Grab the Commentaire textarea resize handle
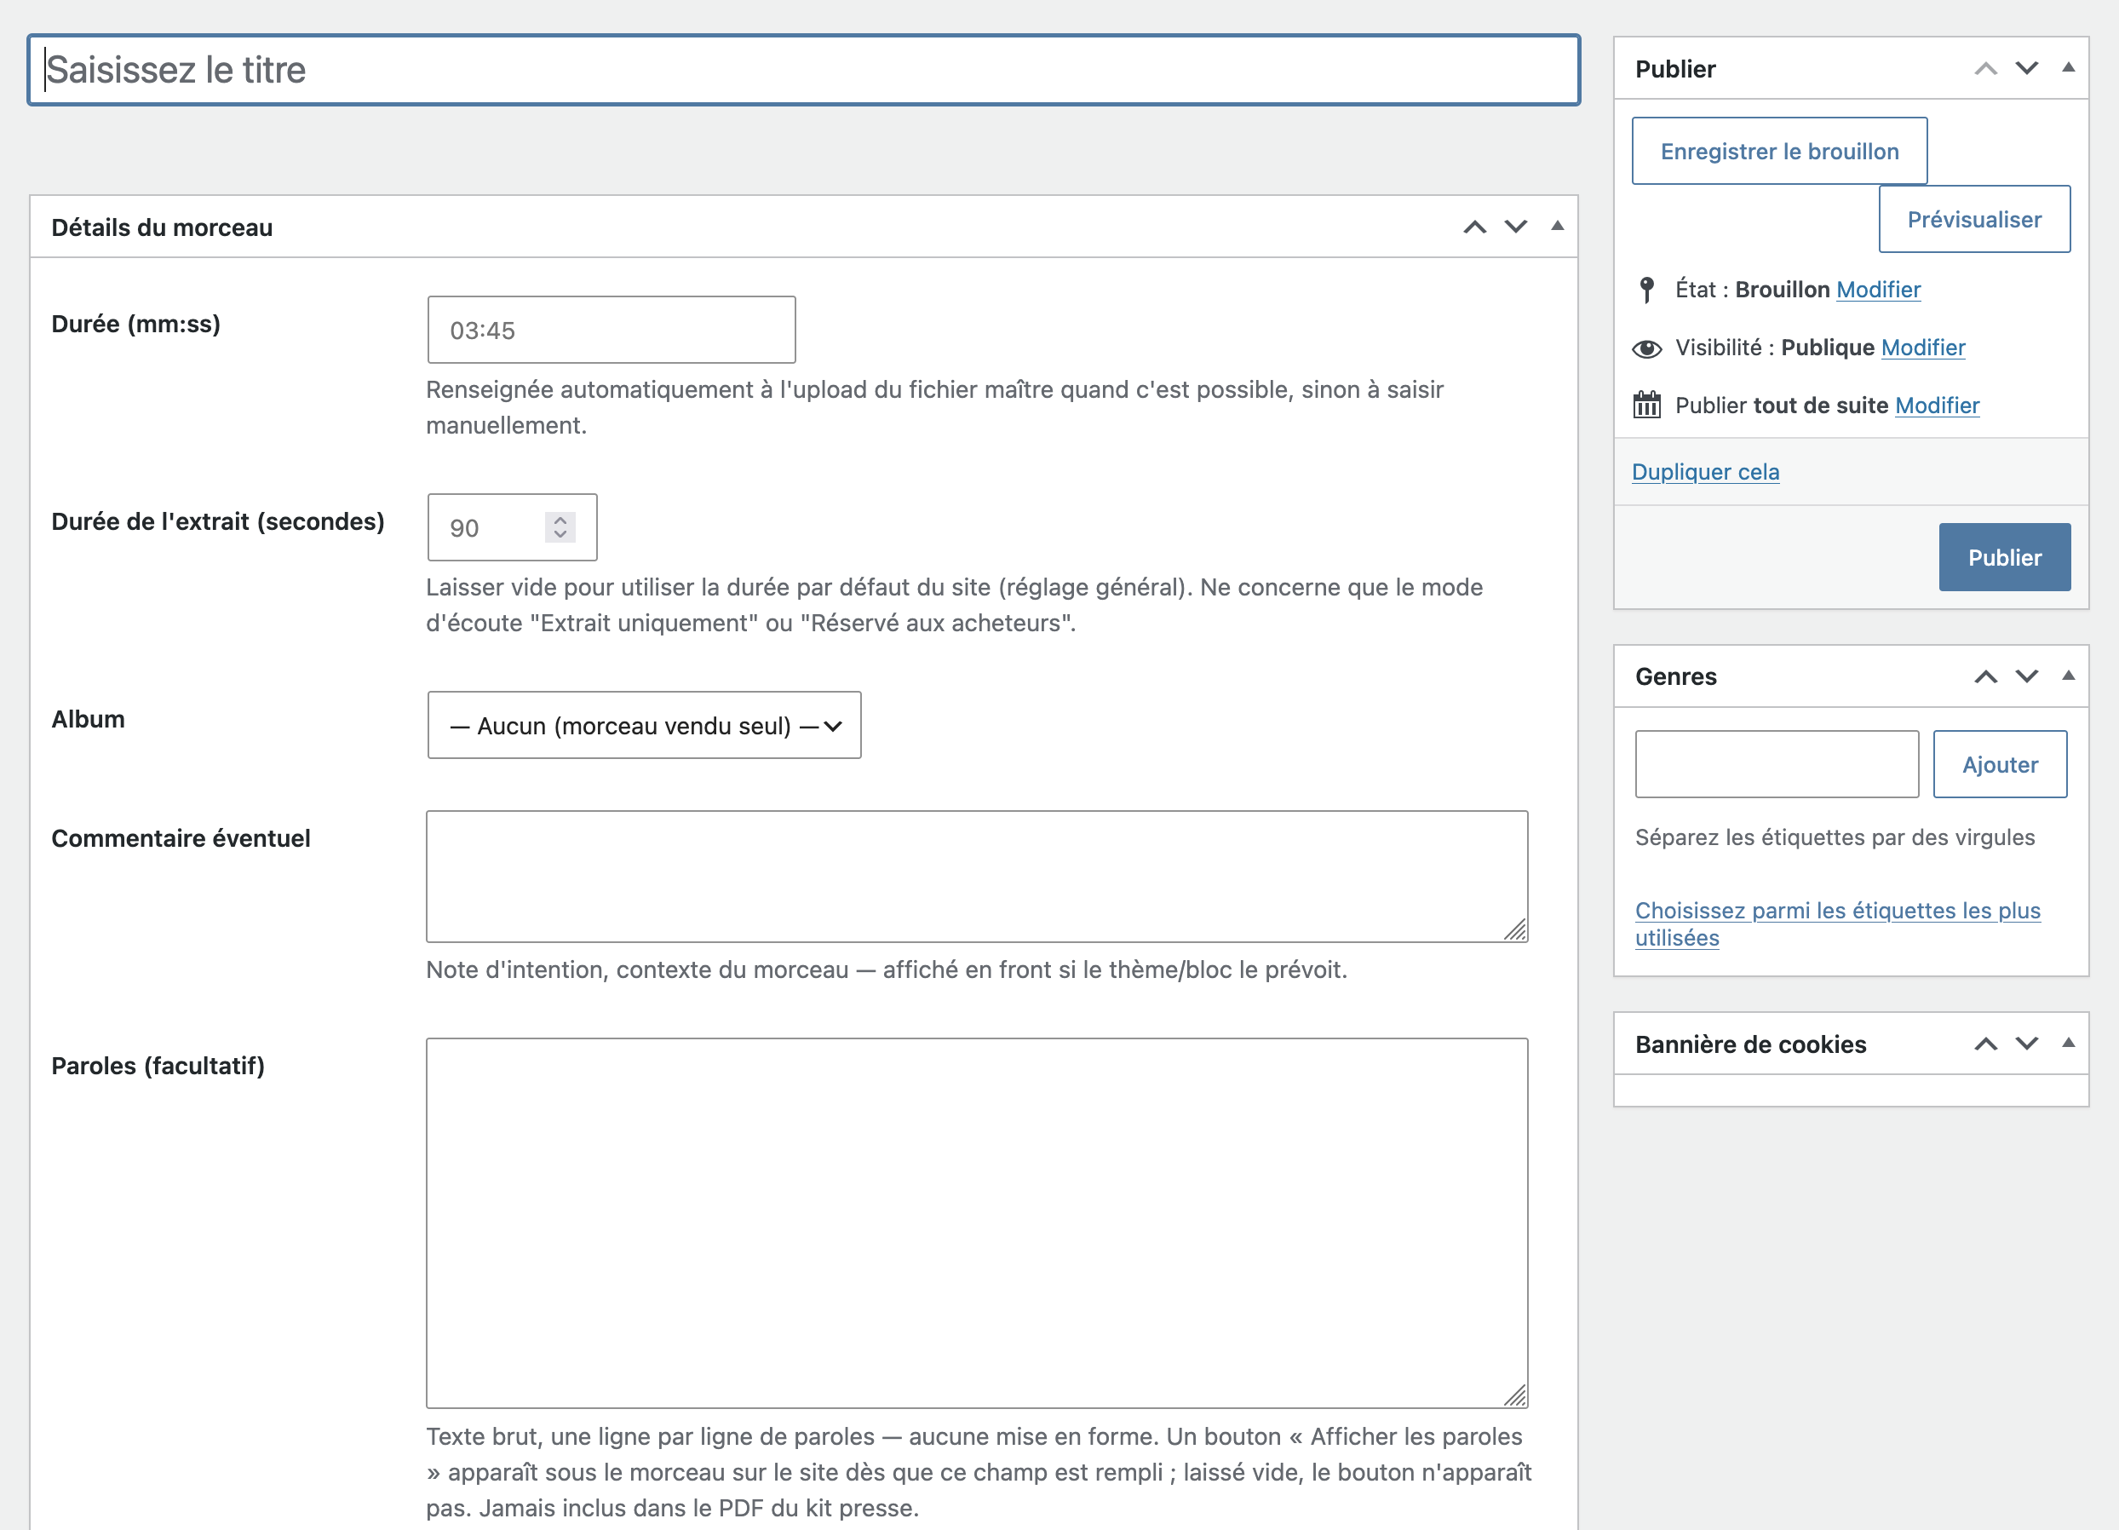Viewport: 2119px width, 1530px height. coord(1514,929)
